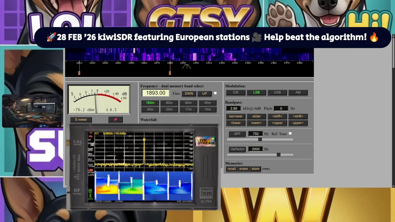Make the bandpass narrower
395x222 pixels.
[x=236, y=116]
